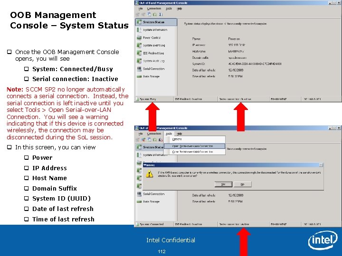Image resolution: width=342 pixels, height=256 pixels.
Task: Choose Open Serial-over-LAN Connection menu entry
Action: [x=194, y=146]
